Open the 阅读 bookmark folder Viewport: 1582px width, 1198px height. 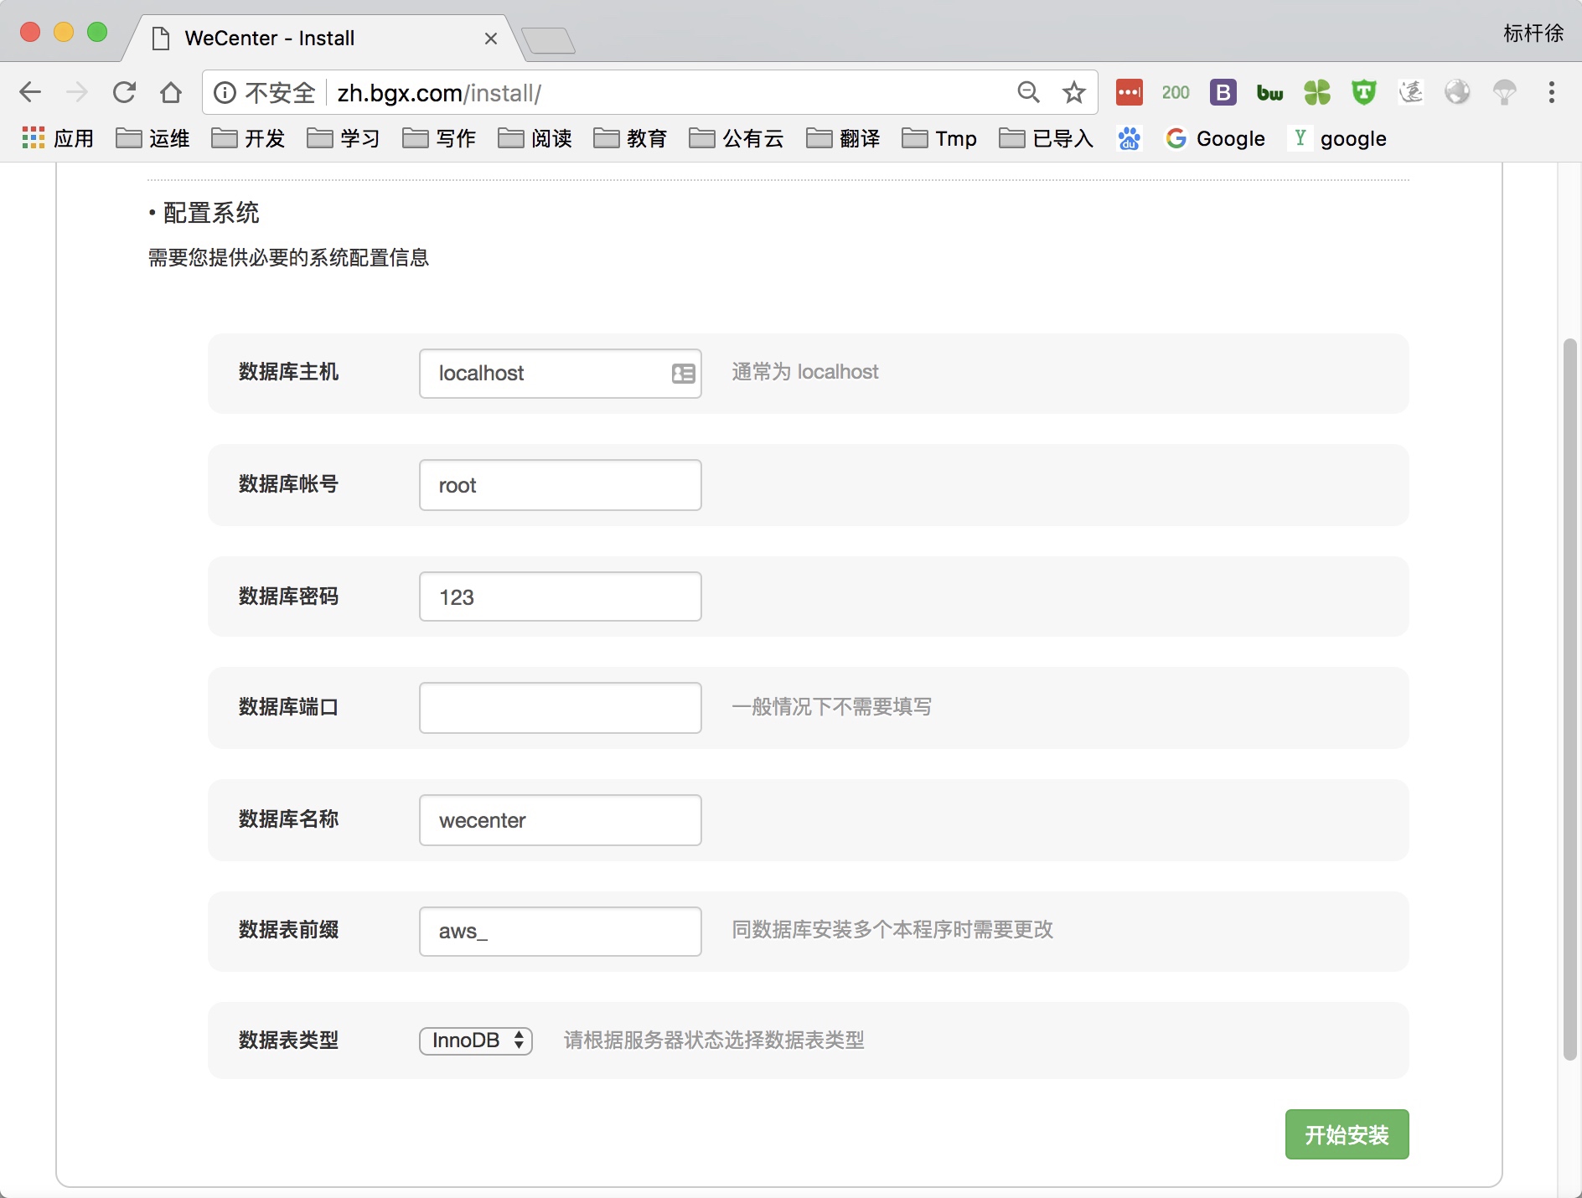(535, 138)
